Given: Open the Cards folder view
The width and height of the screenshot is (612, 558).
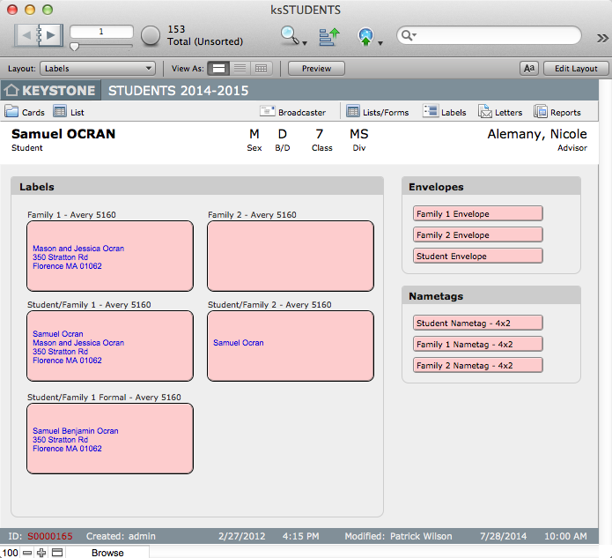Looking at the screenshot, I should click(25, 112).
